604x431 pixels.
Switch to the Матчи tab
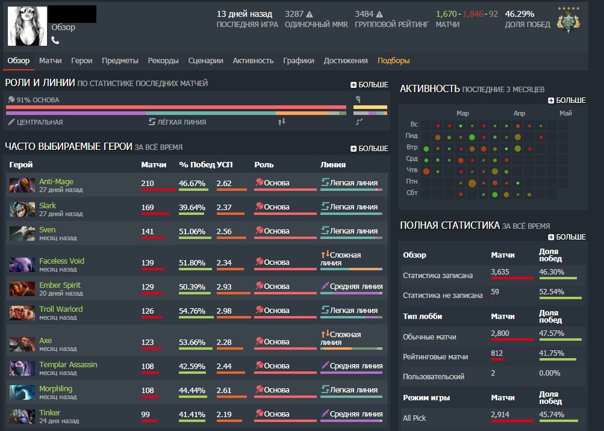tap(51, 61)
